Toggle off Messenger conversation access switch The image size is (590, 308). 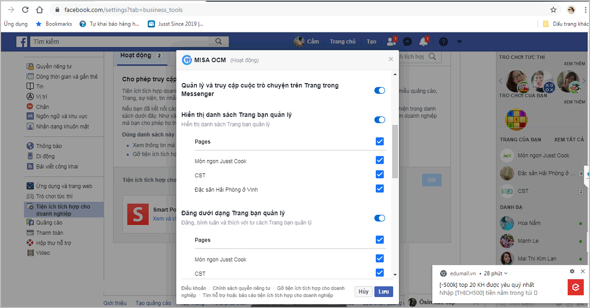pos(380,90)
